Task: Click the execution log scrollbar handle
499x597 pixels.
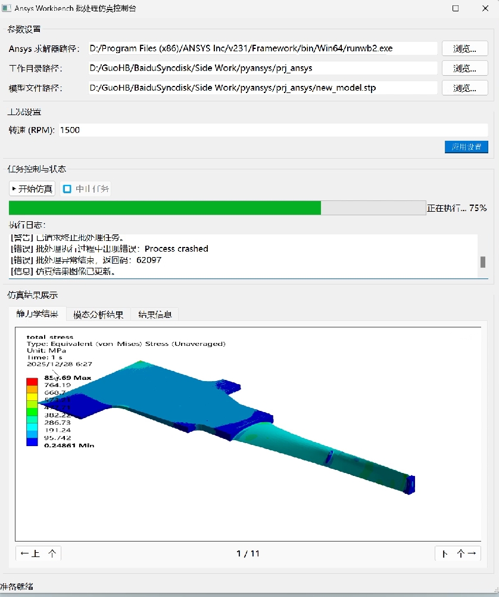Action: 483,262
